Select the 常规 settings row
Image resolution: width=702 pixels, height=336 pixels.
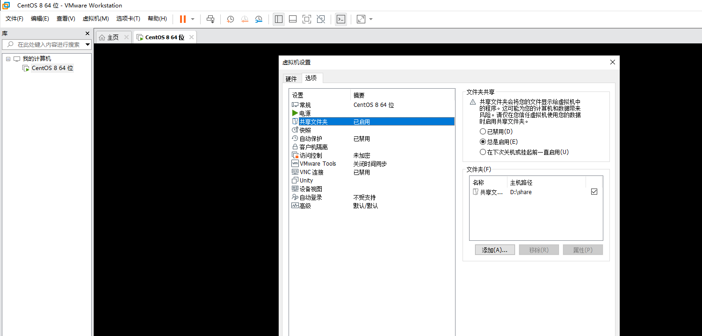point(372,105)
